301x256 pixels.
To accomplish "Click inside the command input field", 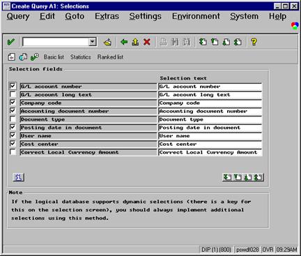I will tap(56, 42).
